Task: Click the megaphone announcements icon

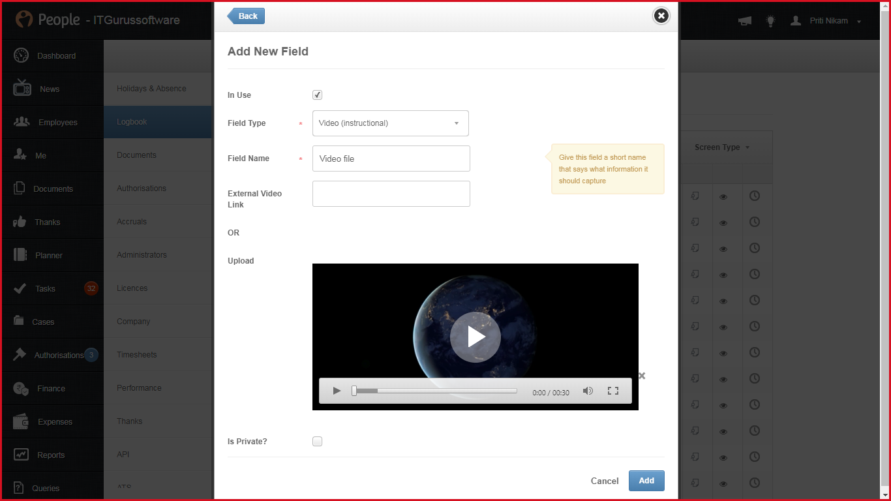Action: (x=745, y=21)
